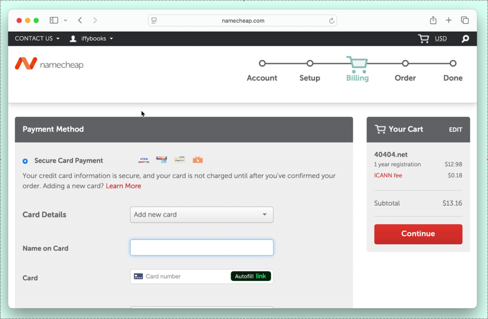Open the shopping cart icon in top bar
The height and width of the screenshot is (319, 488).
[423, 39]
